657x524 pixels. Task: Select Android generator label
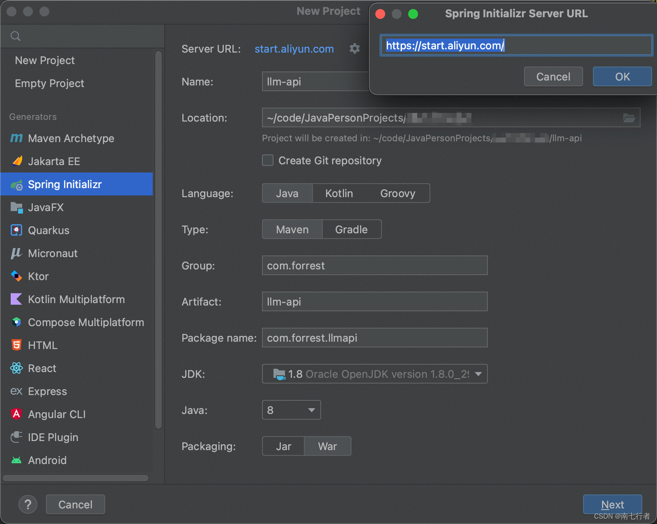point(47,460)
